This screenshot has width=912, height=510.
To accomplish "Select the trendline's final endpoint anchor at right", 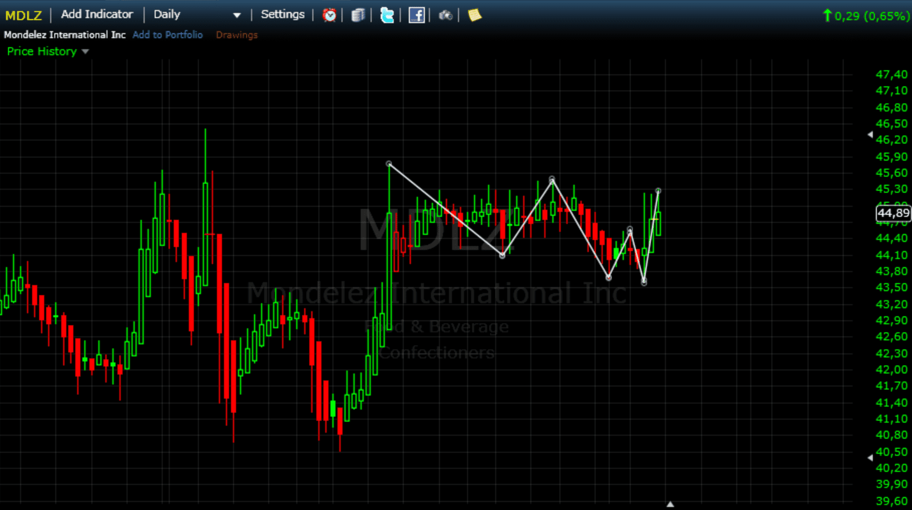I will [x=658, y=191].
